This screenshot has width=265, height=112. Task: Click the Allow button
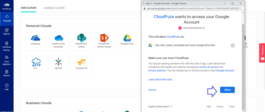click(227, 90)
